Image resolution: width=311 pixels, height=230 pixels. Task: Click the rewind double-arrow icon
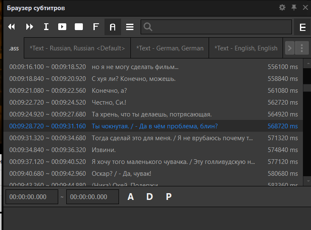click(11, 27)
